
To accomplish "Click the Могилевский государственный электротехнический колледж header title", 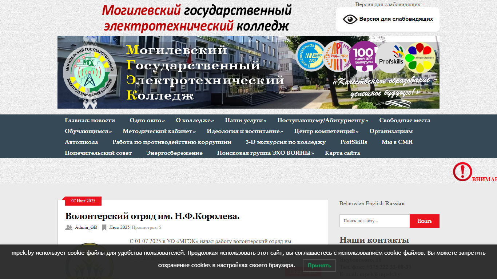I will [x=197, y=18].
